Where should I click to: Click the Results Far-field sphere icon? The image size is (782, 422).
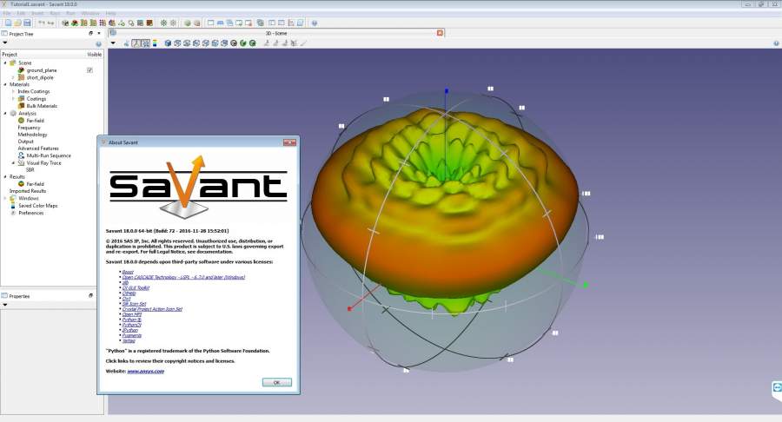(x=21, y=184)
